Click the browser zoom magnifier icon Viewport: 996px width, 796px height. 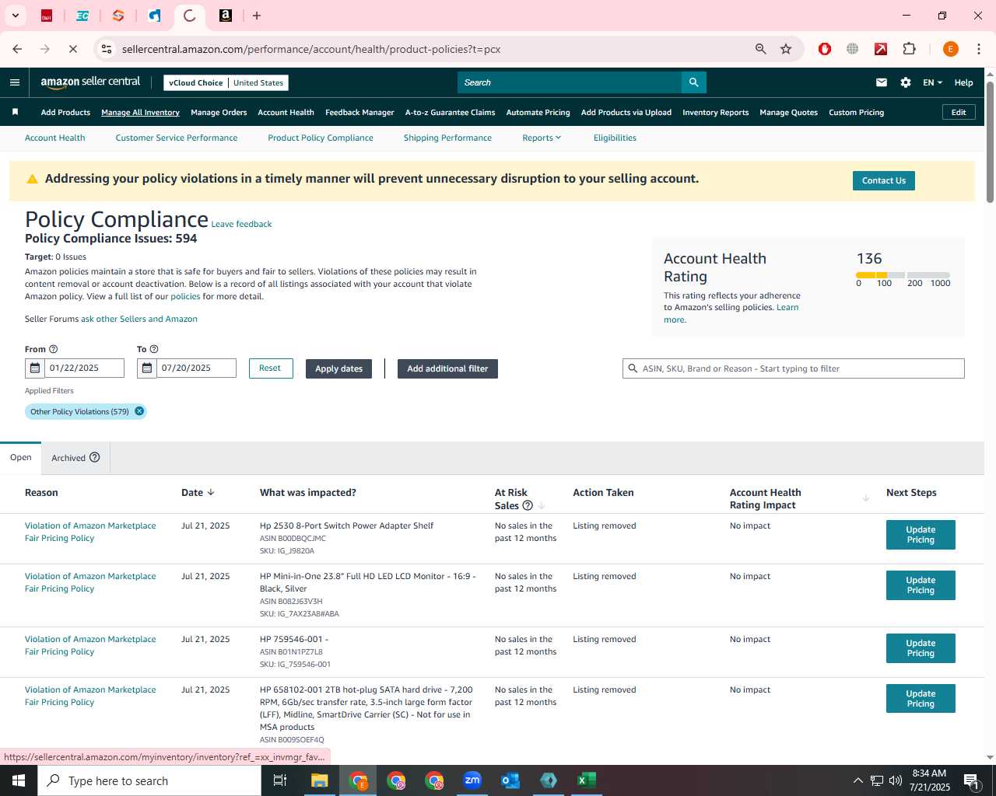pos(761,49)
